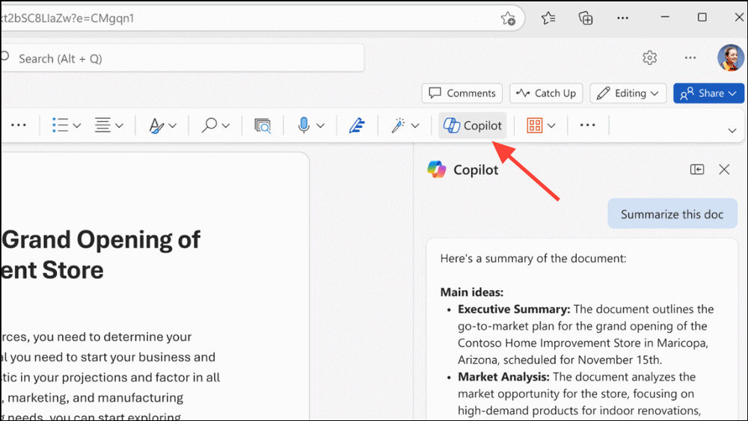
Task: Open the Editing mode dropdown
Action: click(628, 93)
